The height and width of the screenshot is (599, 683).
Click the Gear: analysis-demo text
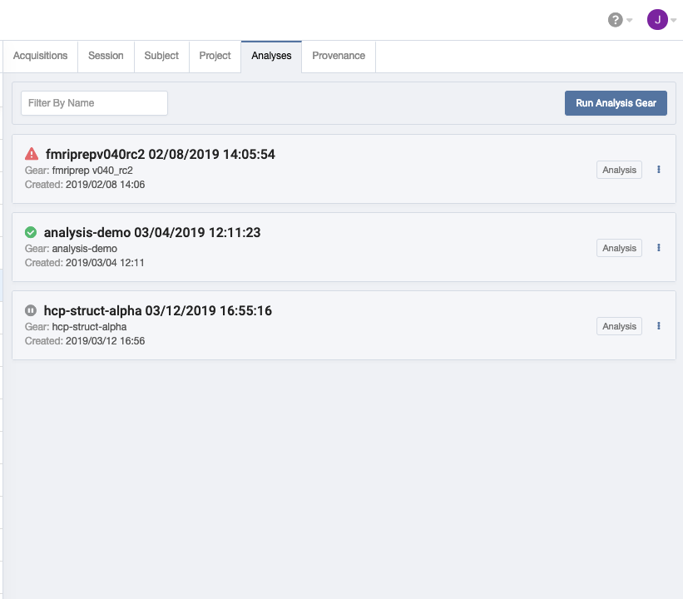click(71, 249)
